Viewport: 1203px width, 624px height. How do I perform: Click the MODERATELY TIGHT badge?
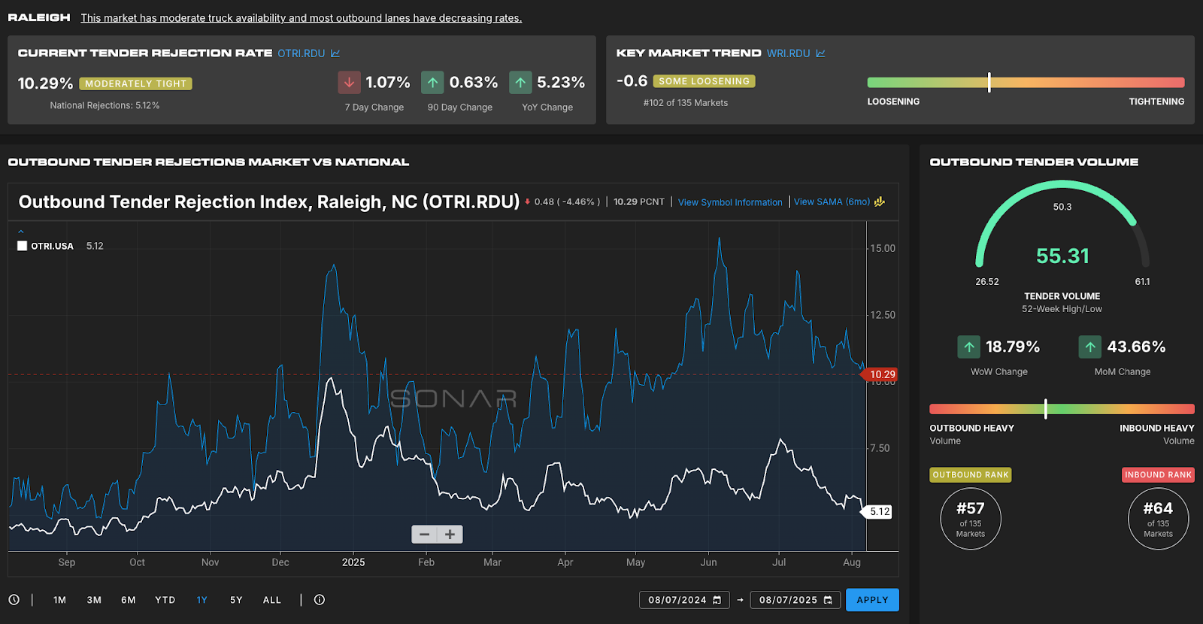coord(136,83)
